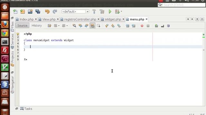Place cursor on the class menuWidget line

[49, 40]
